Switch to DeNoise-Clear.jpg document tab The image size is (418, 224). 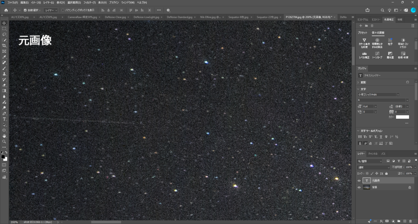coord(115,17)
